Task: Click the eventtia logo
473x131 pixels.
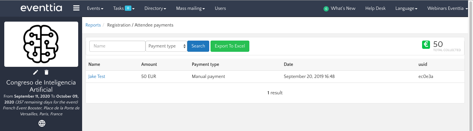Action: coord(41,8)
